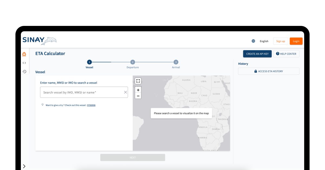Viewport: 325px width, 170px height.
Task: Select step 1 Vessel in the stepper
Action: [x=89, y=64]
